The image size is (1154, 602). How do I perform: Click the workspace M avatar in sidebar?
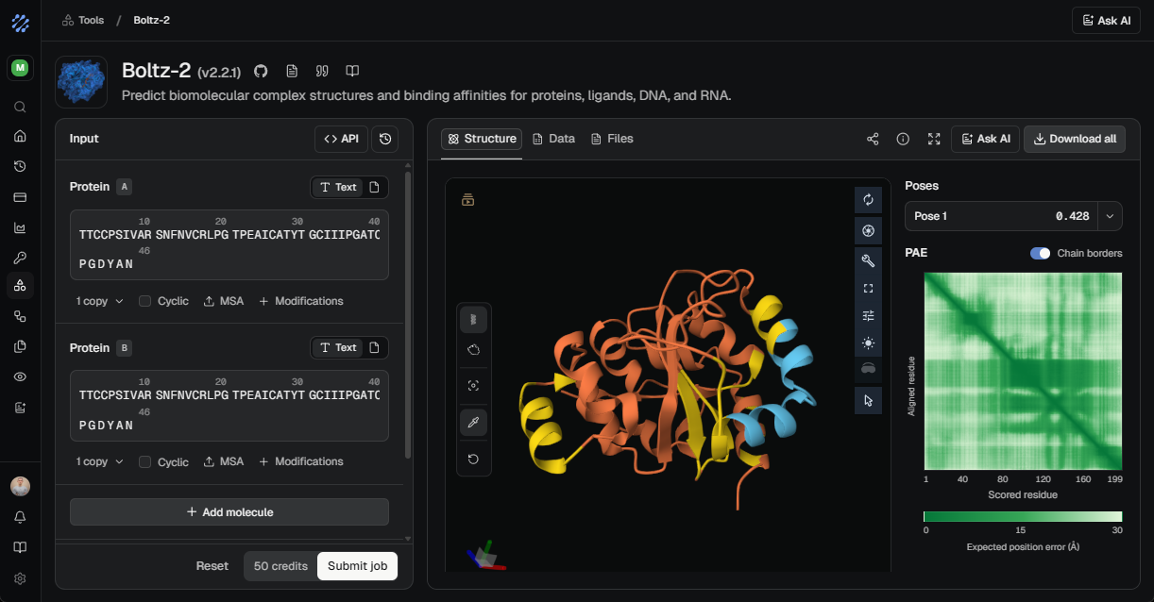pos(20,67)
